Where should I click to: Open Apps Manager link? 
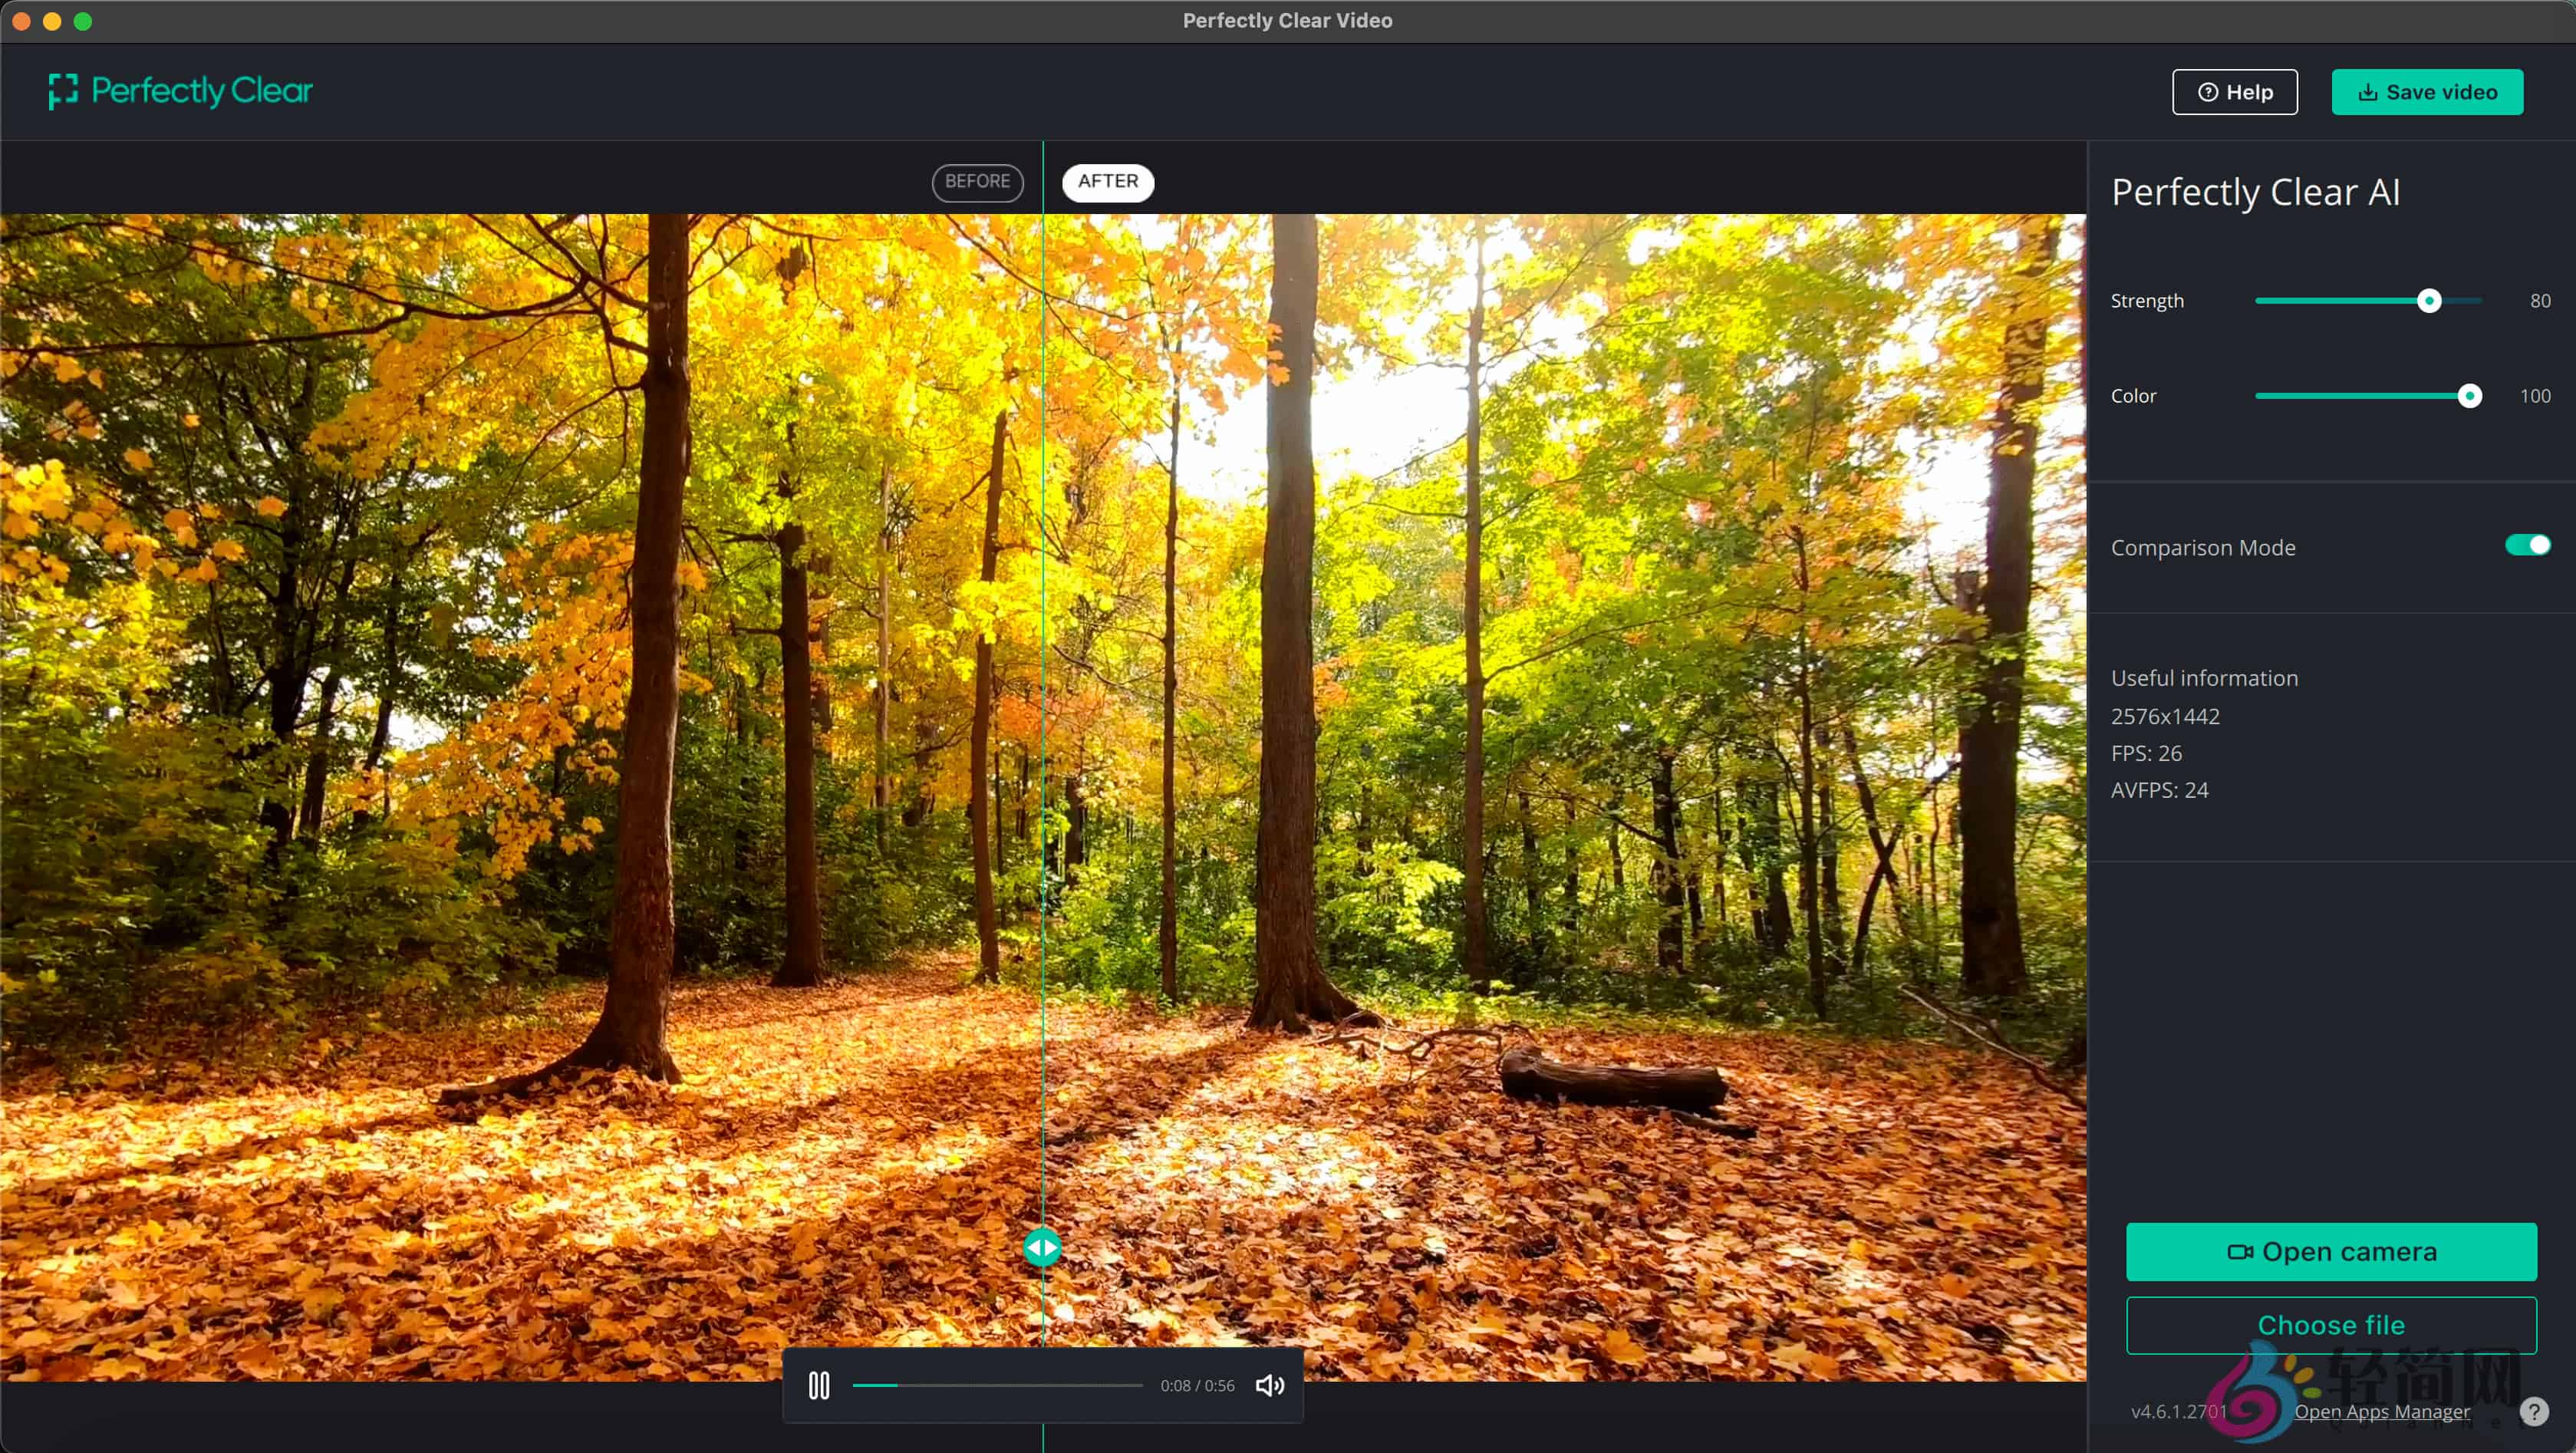(x=2381, y=1411)
